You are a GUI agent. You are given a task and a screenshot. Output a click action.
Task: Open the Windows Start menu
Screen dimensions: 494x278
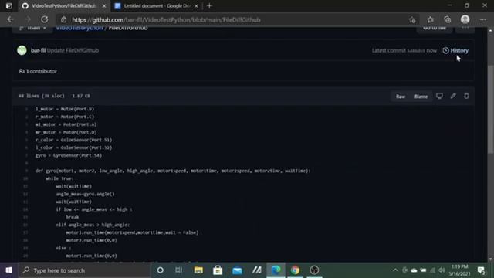click(x=9, y=270)
